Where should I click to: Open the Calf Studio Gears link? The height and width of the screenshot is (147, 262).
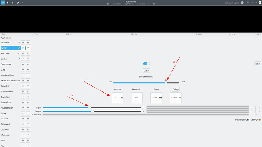coord(253,120)
